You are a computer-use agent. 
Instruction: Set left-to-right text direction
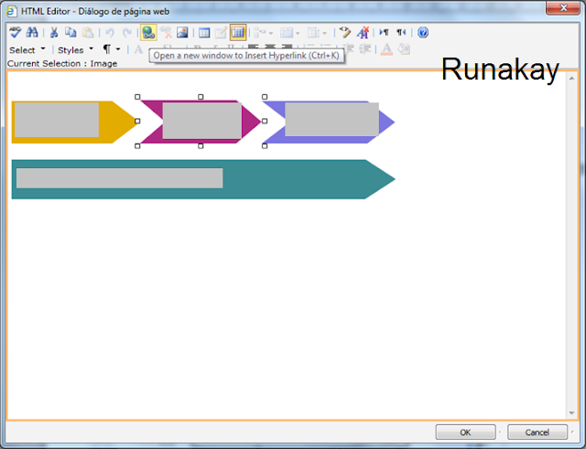pyautogui.click(x=384, y=33)
